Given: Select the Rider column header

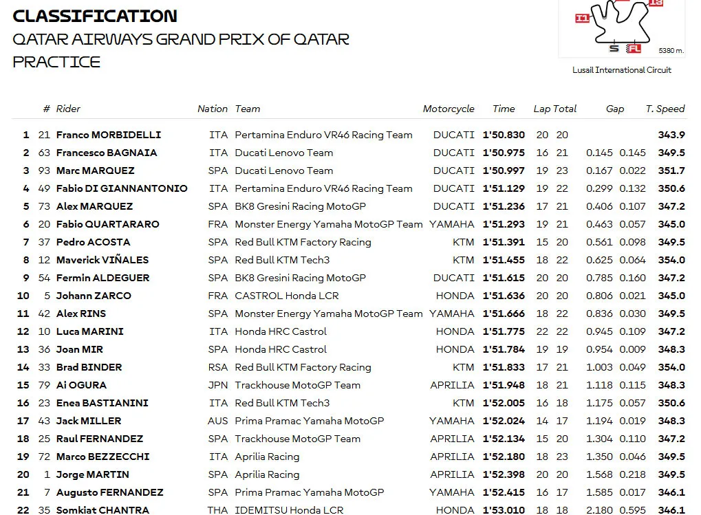Looking at the screenshot, I should click(x=68, y=109).
